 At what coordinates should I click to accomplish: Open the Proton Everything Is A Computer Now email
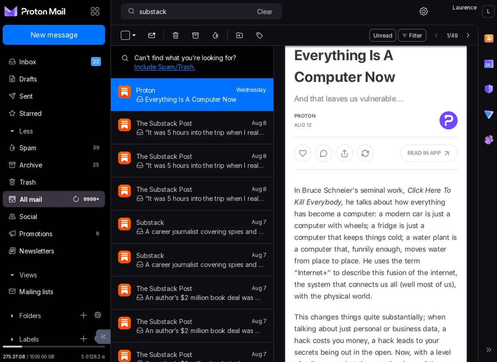192,95
